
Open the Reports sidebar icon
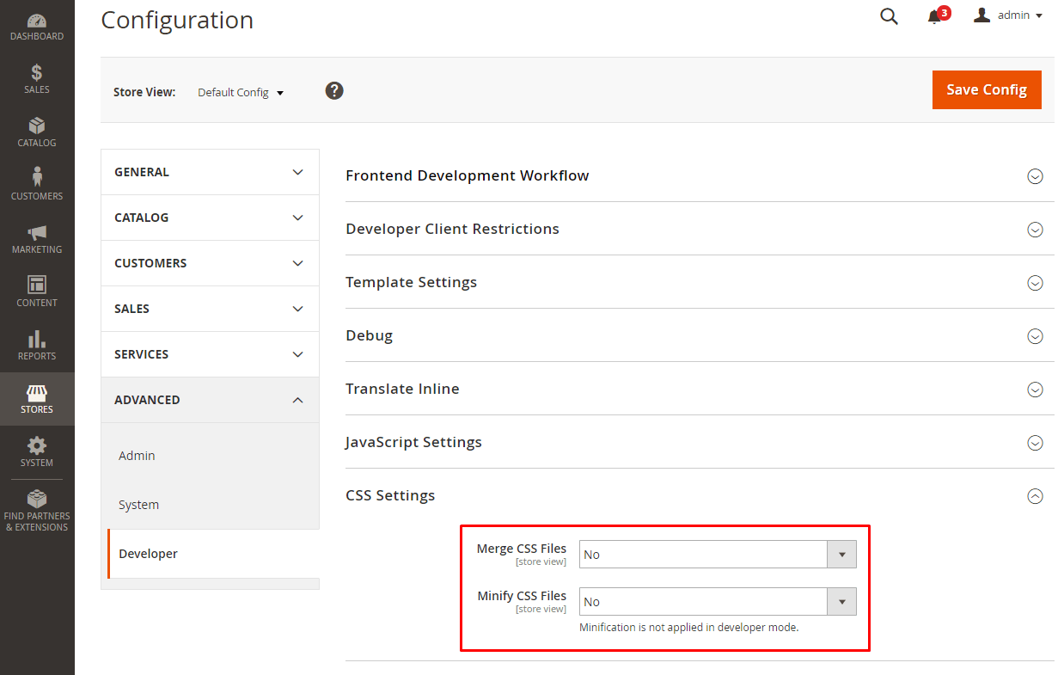(37, 344)
